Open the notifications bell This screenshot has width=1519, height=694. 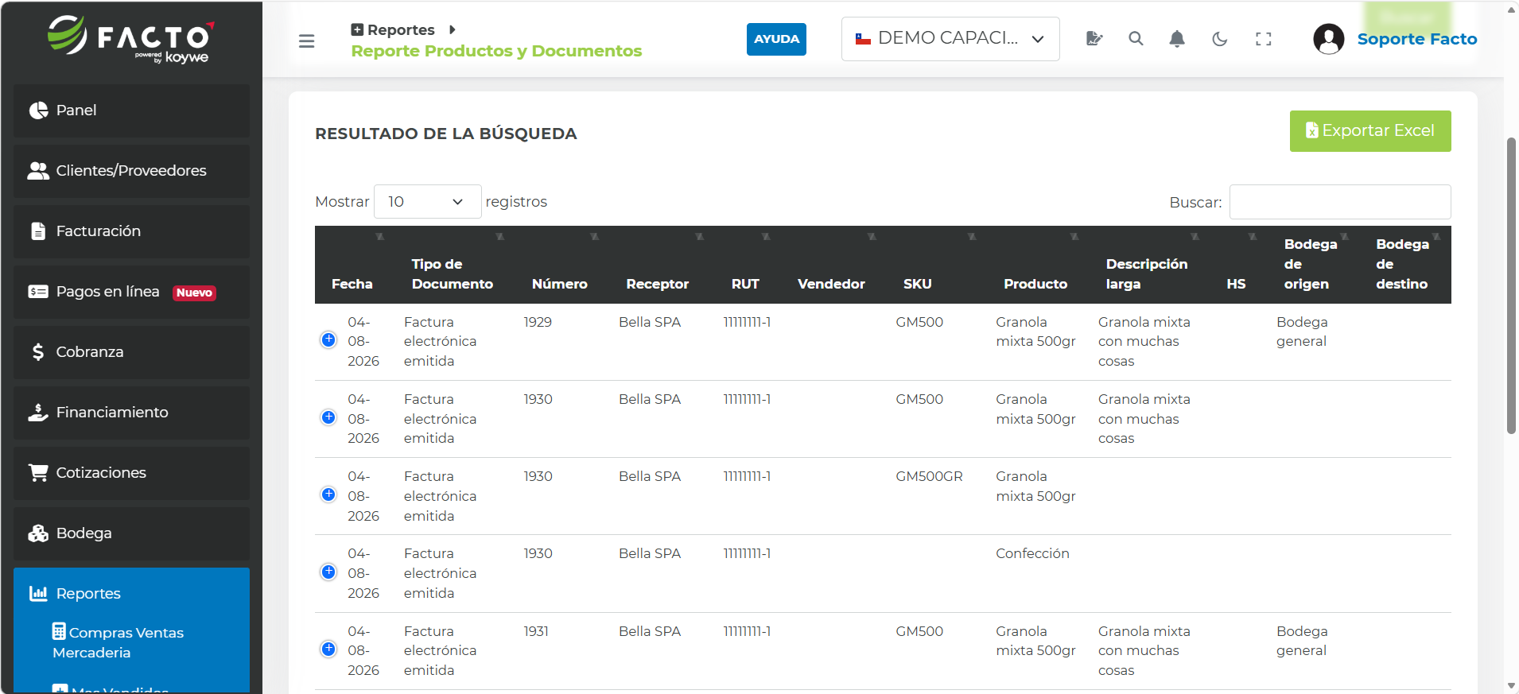tap(1177, 38)
